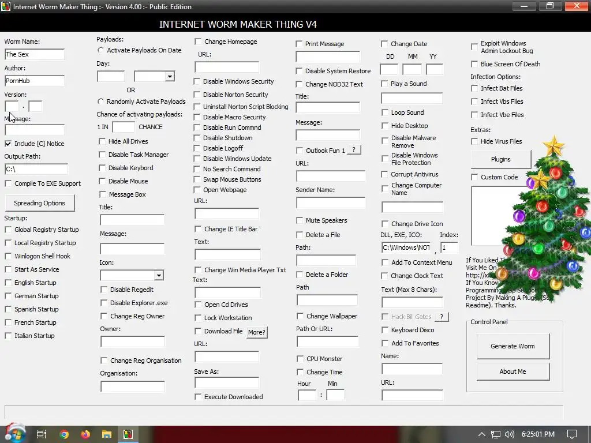
Task: Click the Generate Worm button
Action: tap(513, 346)
